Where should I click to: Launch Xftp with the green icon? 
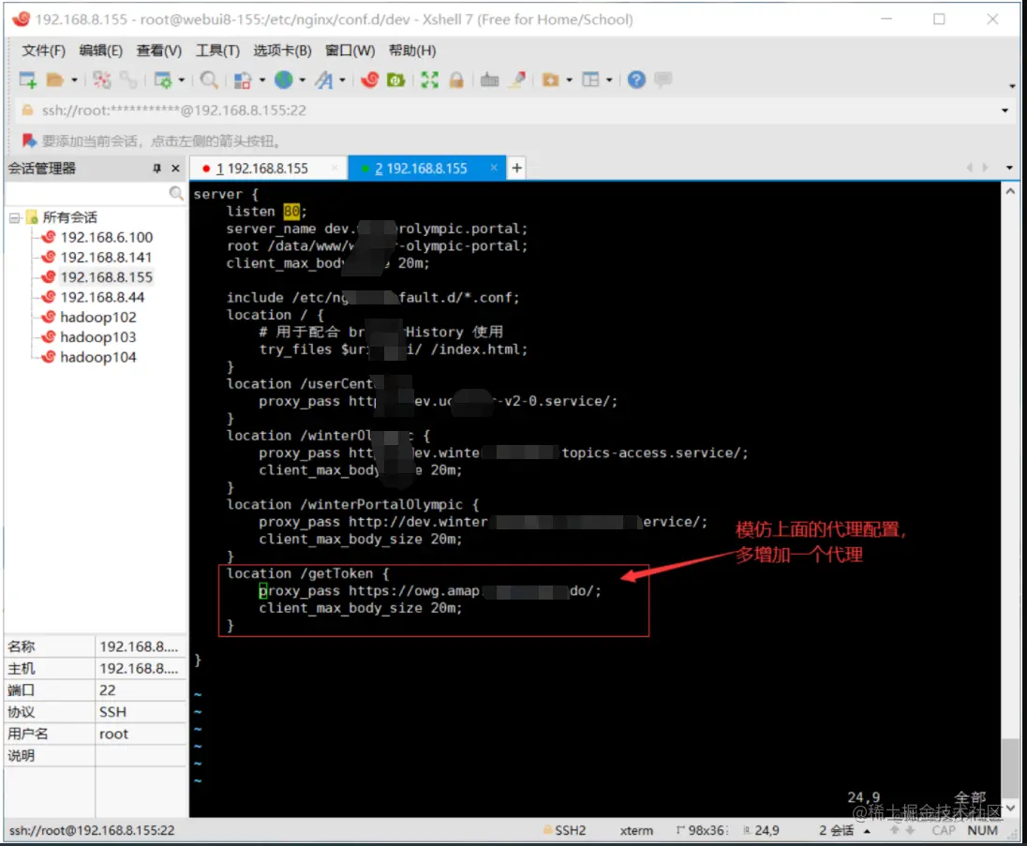396,80
